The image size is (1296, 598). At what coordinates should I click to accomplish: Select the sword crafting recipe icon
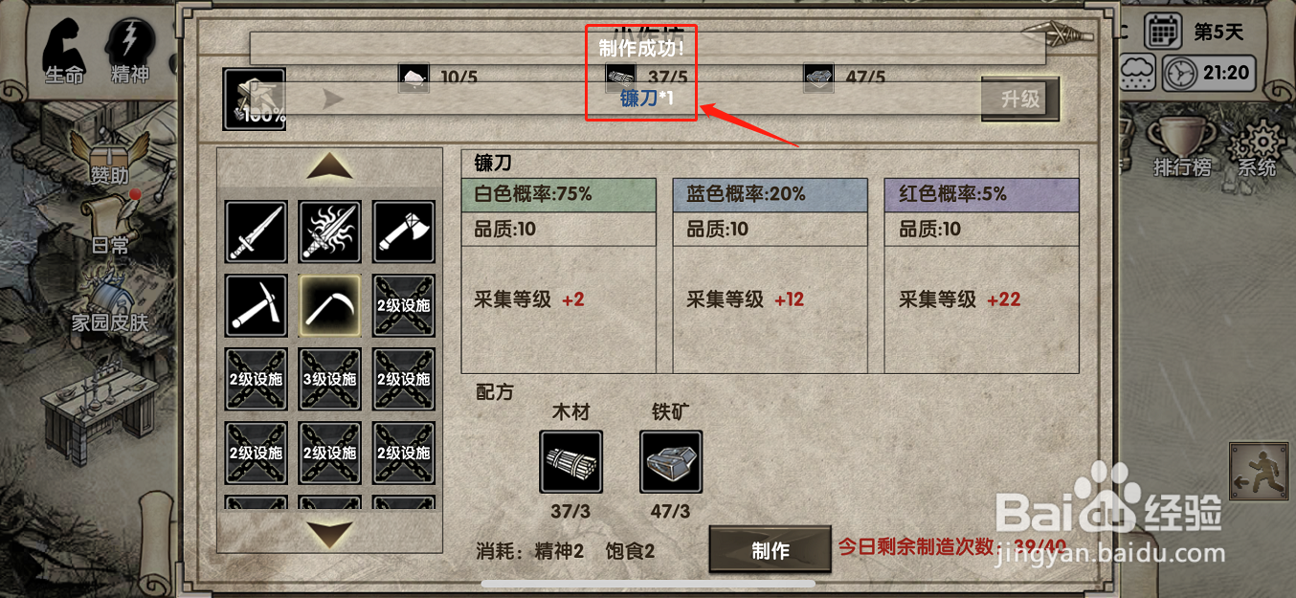pos(256,232)
